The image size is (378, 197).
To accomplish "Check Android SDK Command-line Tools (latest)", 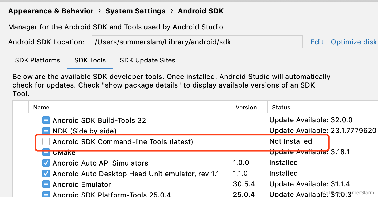I will (46, 142).
